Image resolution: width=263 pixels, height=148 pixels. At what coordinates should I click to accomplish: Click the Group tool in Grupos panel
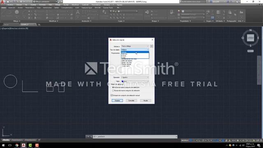pos(208,12)
